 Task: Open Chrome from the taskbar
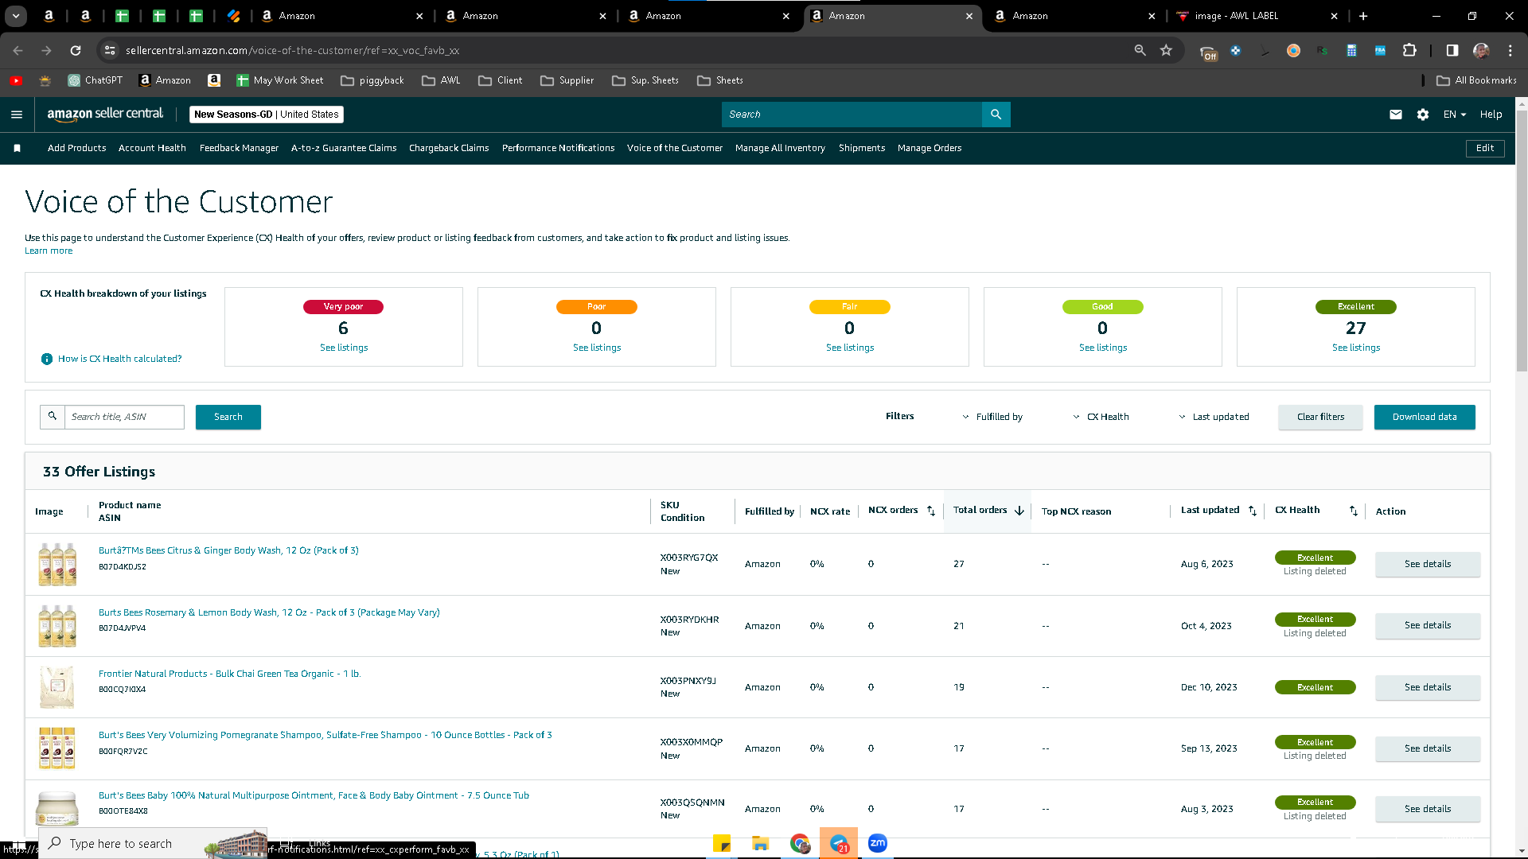tap(800, 843)
